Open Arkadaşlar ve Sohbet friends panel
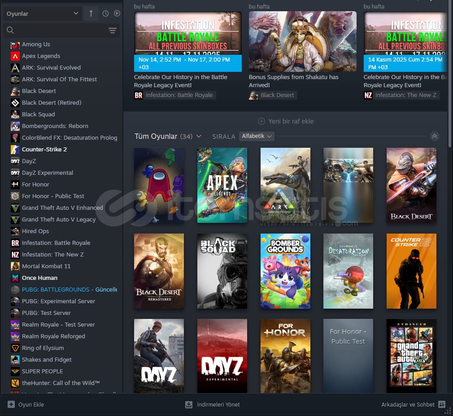The image size is (453, 416). [x=413, y=404]
